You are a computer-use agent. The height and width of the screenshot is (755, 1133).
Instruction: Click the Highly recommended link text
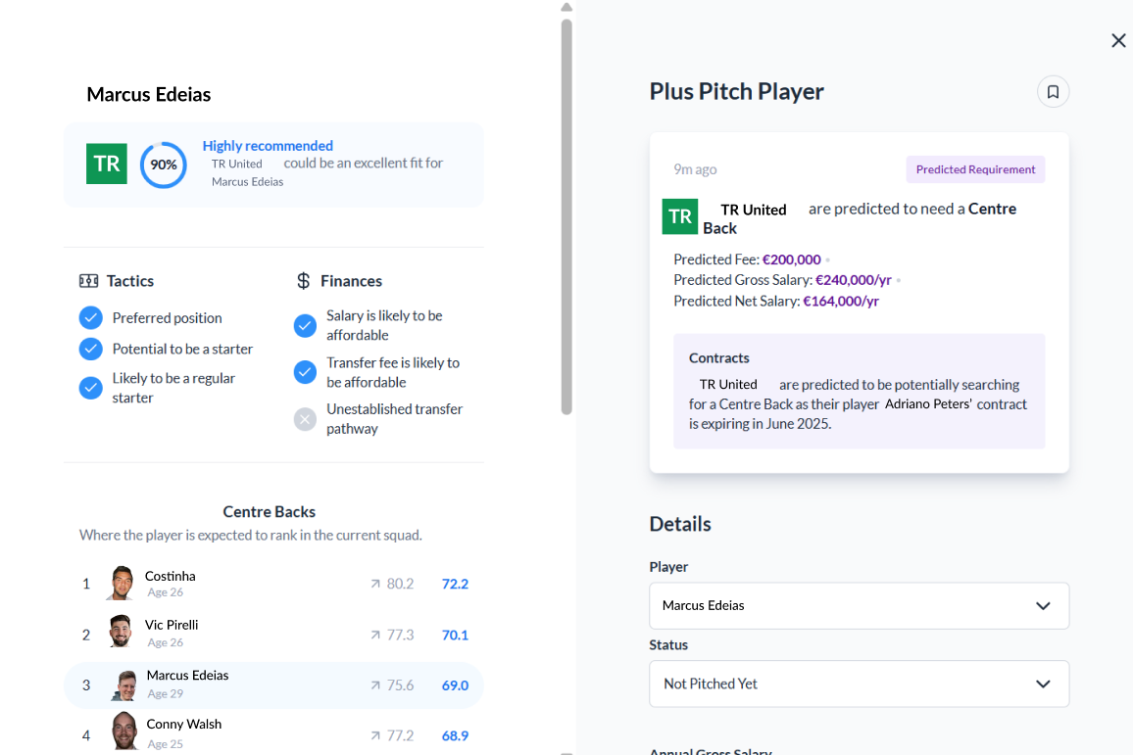click(268, 146)
